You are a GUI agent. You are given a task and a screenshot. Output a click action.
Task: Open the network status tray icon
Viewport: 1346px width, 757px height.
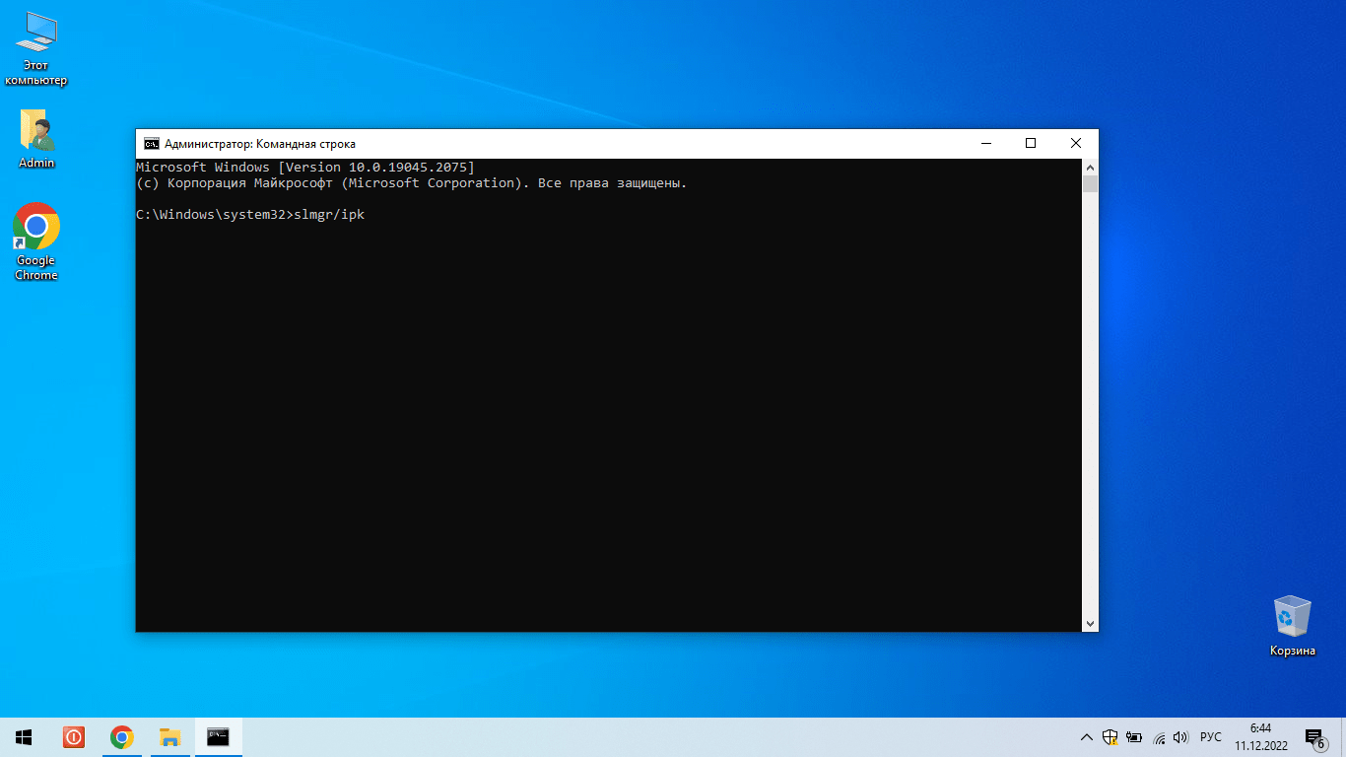[x=1159, y=737]
